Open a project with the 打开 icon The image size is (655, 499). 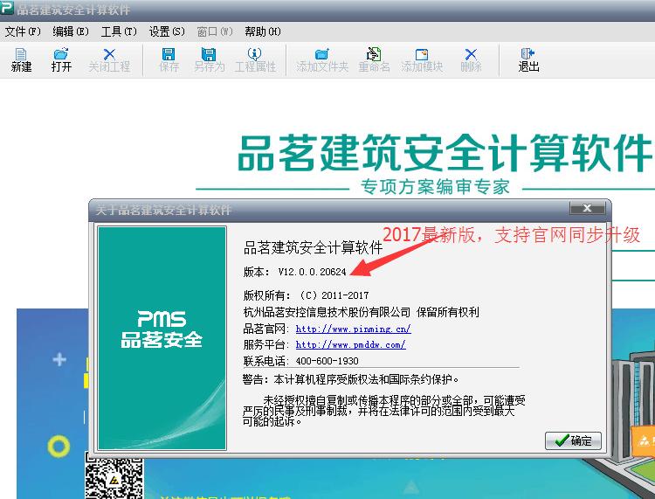point(61,59)
